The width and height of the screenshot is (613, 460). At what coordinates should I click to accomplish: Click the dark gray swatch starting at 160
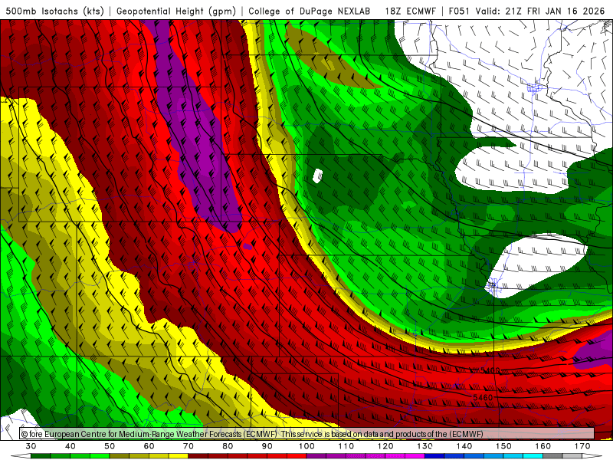click(552, 456)
